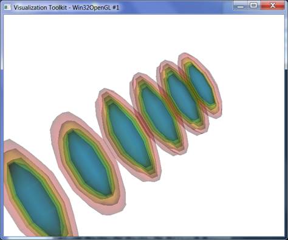Minimize the Visualization Toolkit window
The image size is (288, 240).
pyautogui.click(x=241, y=6)
